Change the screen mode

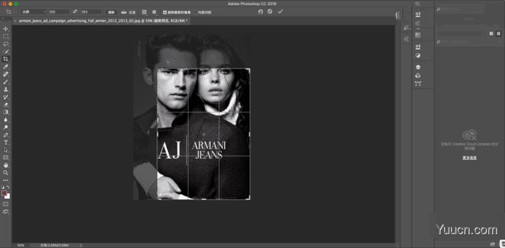[6, 211]
